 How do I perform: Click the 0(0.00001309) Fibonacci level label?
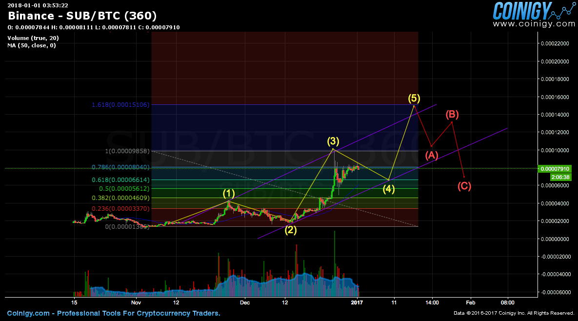click(x=127, y=227)
